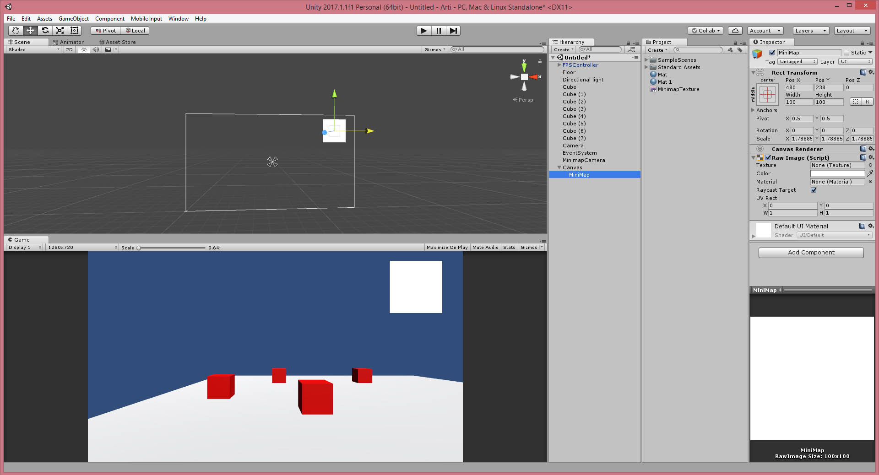Image resolution: width=879 pixels, height=475 pixels.
Task: Expand the SampleScenes folder
Action: tap(646, 60)
